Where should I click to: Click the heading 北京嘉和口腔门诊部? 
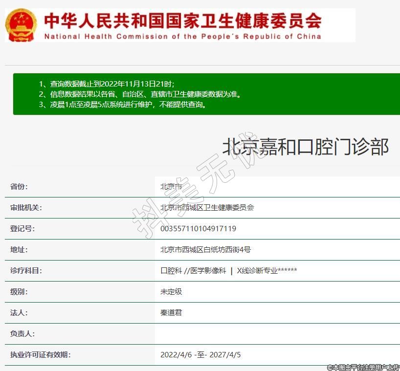point(306,147)
